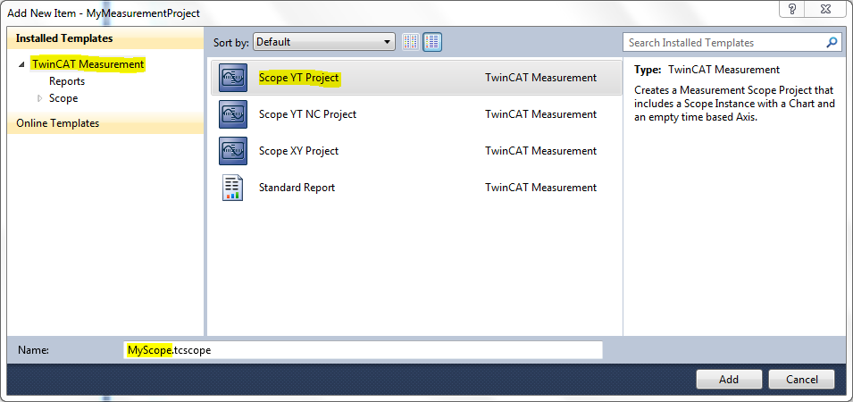Click TwinCAT Measurement in the Scope YT NC row
The image size is (853, 402).
point(540,114)
